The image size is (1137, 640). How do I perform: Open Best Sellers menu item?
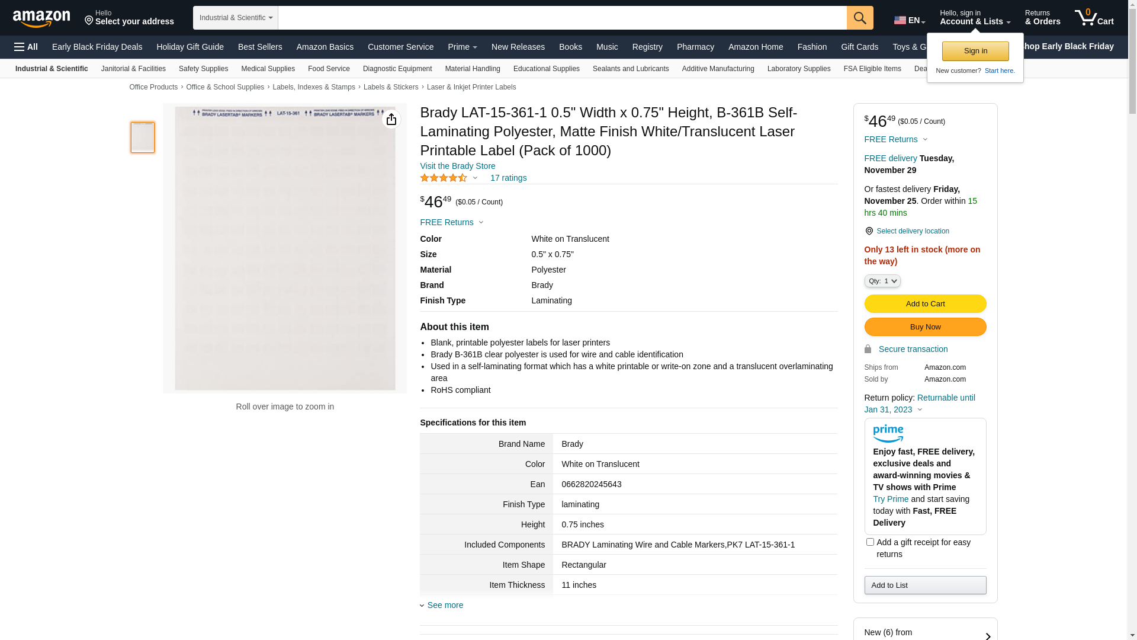click(260, 47)
